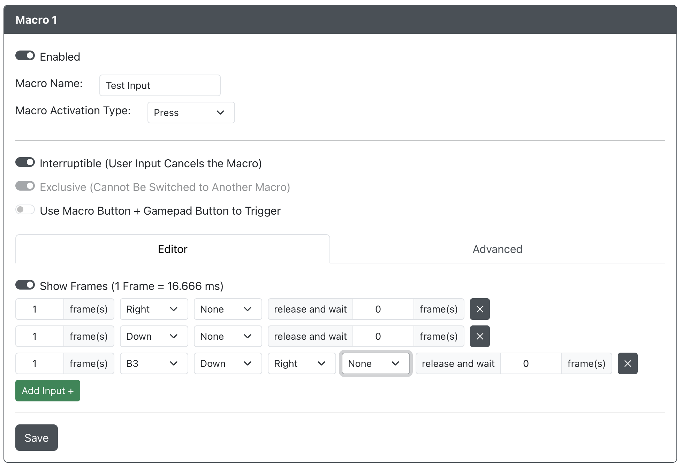This screenshot has width=682, height=469.
Task: Open the None dropdown in first row
Action: (228, 309)
